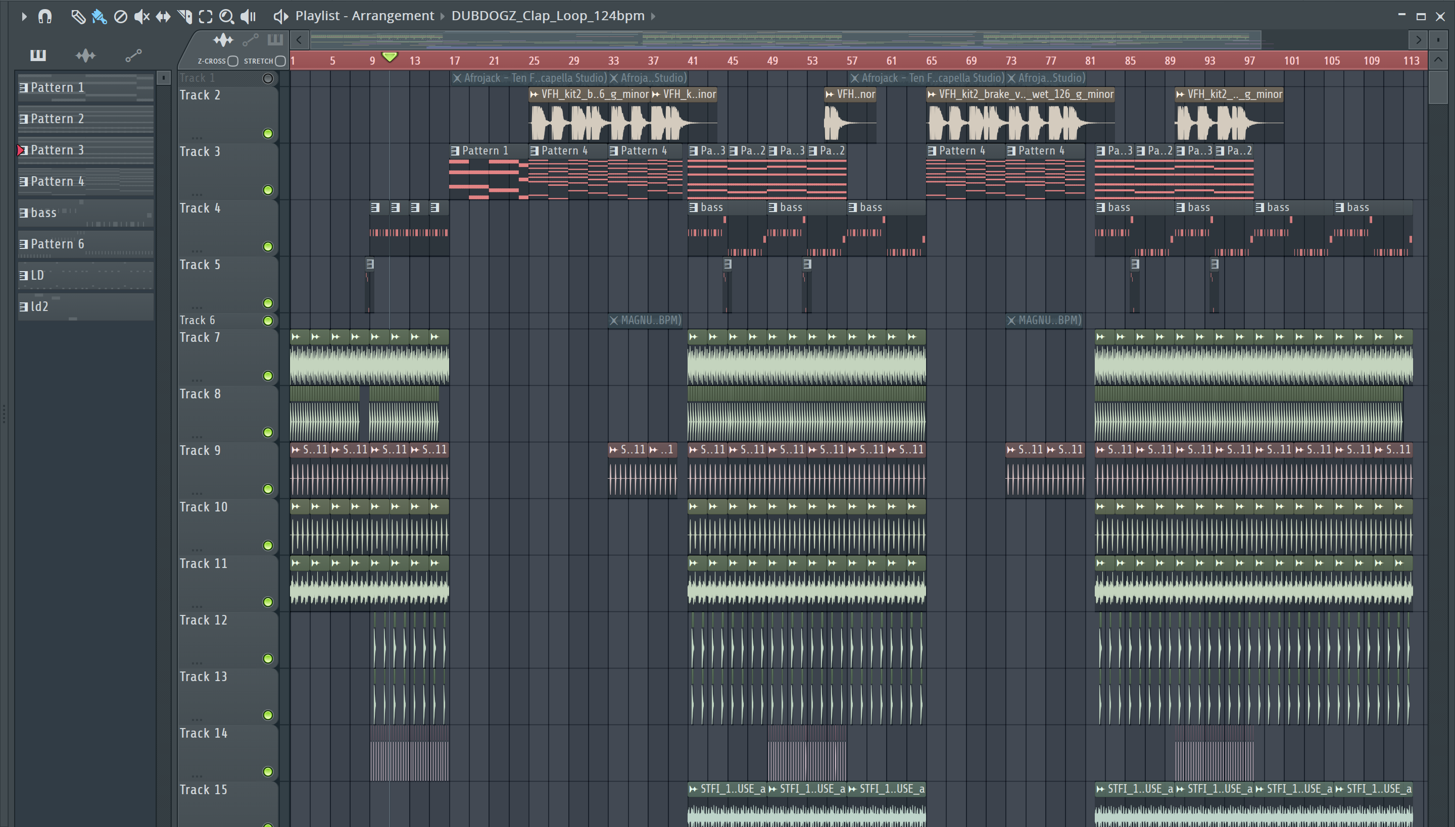Select the Zoom tool
Image resolution: width=1455 pixels, height=827 pixels.
coord(227,17)
